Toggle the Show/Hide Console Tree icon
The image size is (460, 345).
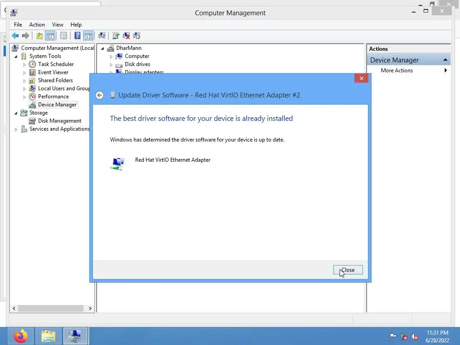coord(50,36)
